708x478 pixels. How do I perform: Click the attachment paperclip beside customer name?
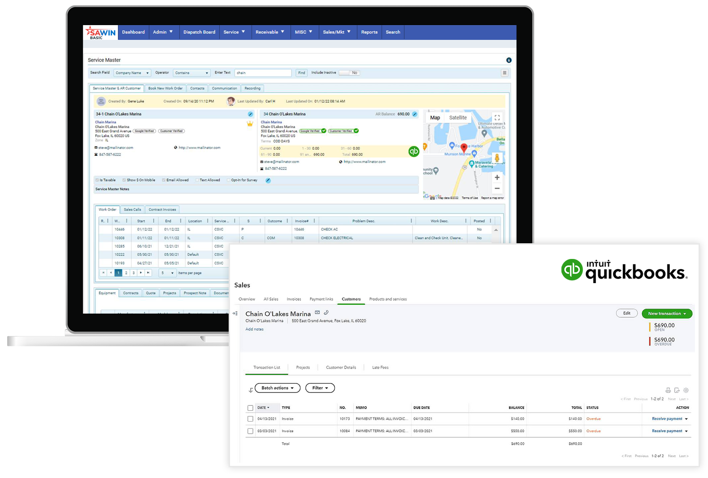point(326,312)
